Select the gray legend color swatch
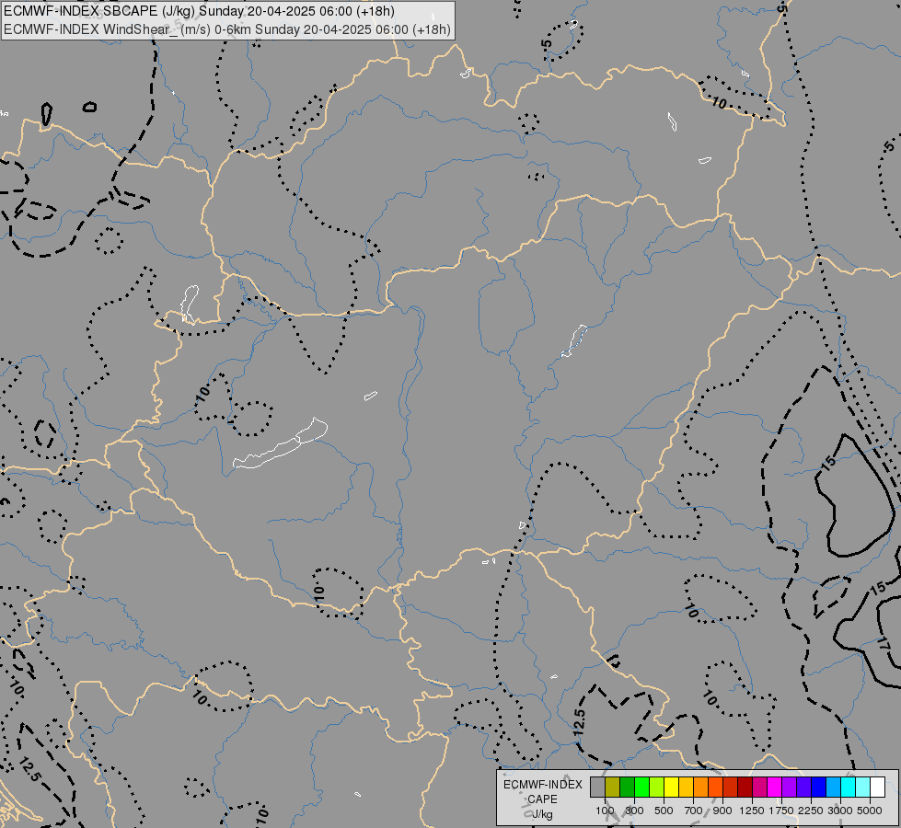 (x=597, y=787)
